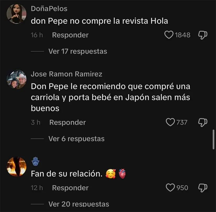
Task: Like DoñaPelos's comment with the heart
Action: (169, 35)
